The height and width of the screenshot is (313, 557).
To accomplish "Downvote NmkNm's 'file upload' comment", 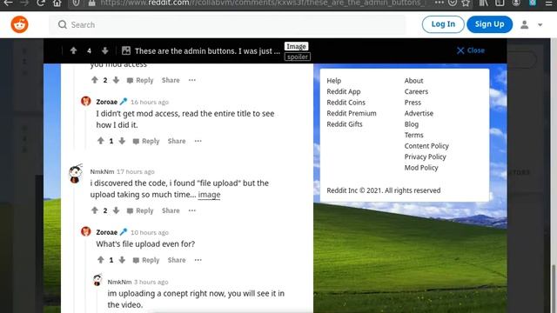I will pyautogui.click(x=116, y=210).
